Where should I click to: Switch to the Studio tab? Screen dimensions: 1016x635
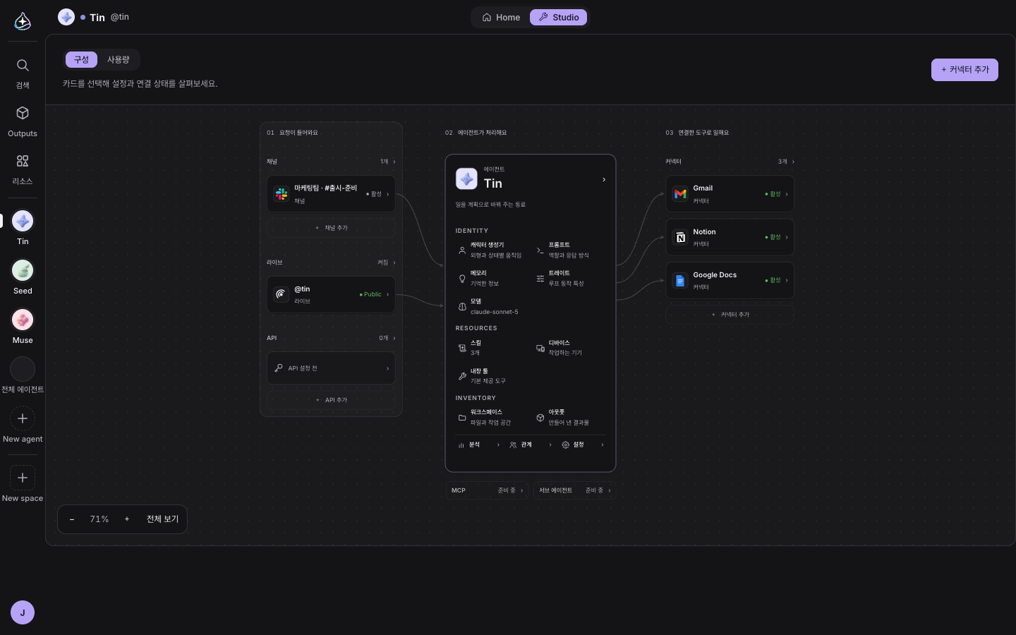pos(559,18)
